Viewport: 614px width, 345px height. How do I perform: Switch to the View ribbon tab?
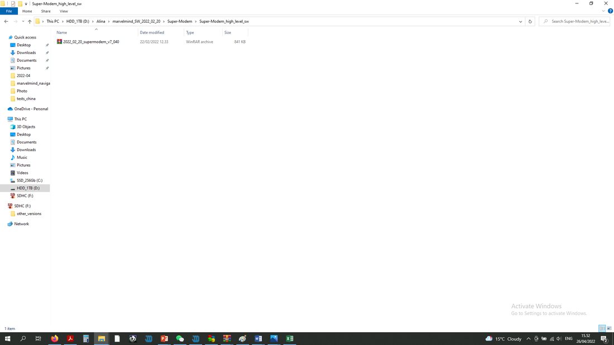(x=64, y=11)
